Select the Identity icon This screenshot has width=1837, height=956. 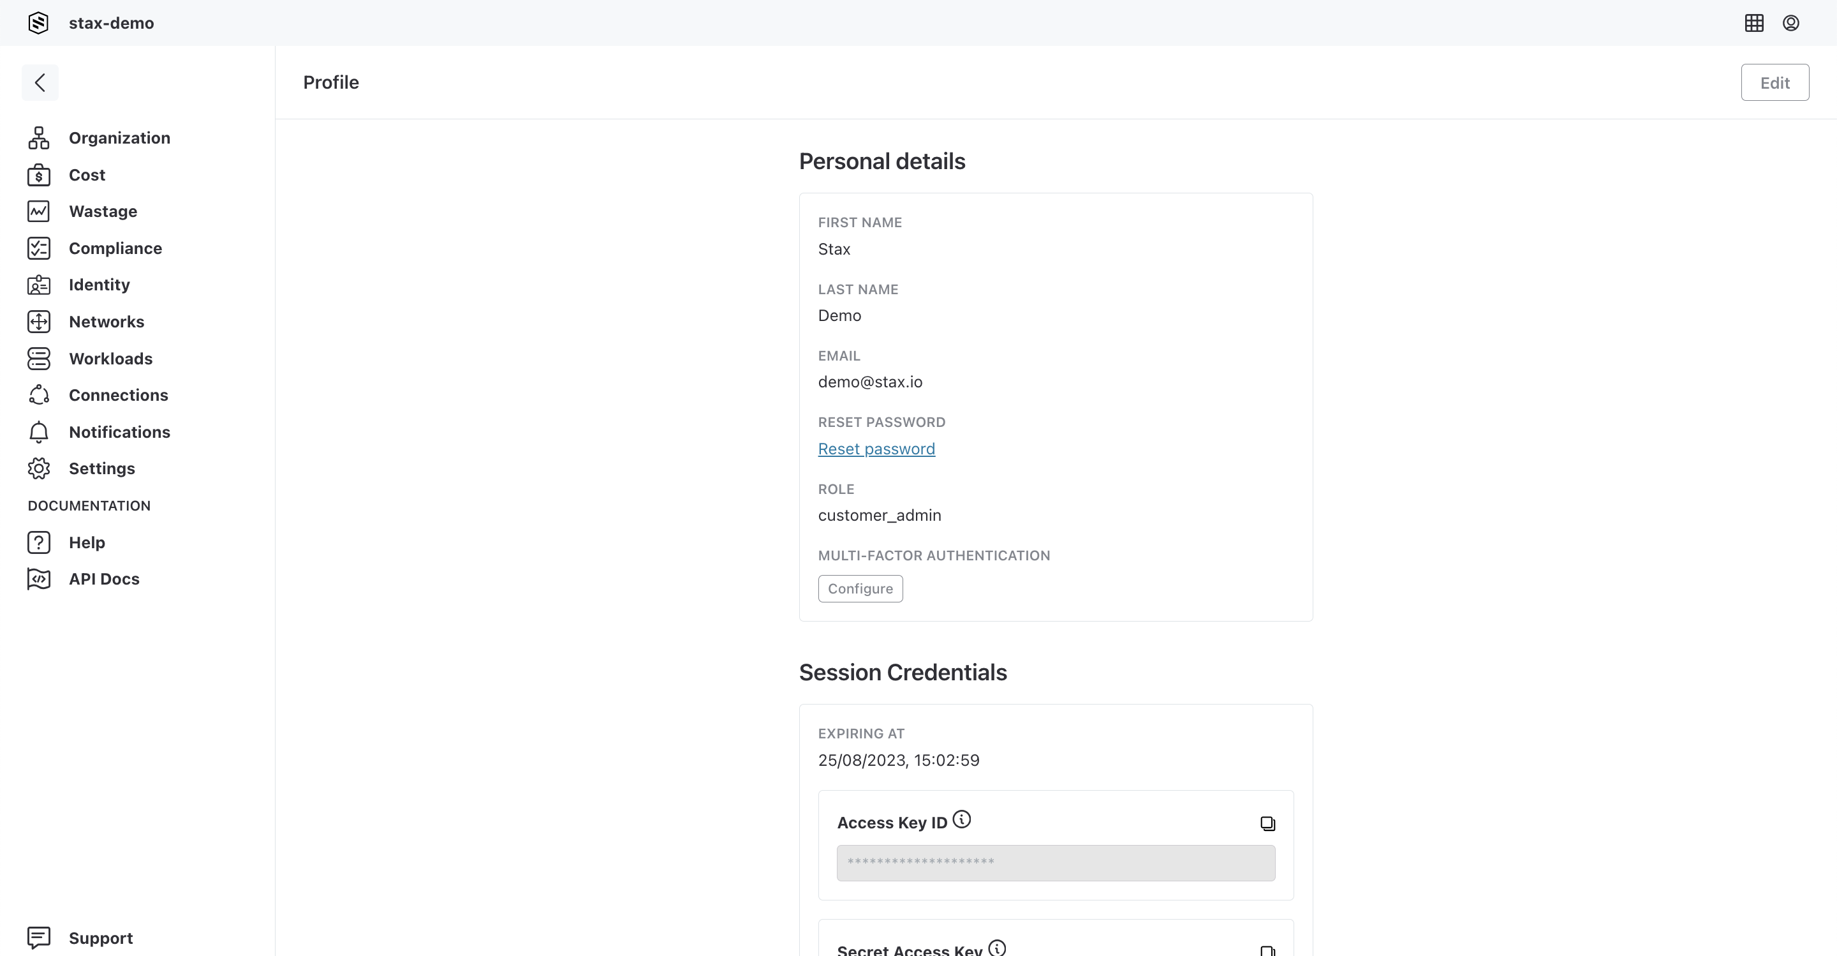click(38, 285)
